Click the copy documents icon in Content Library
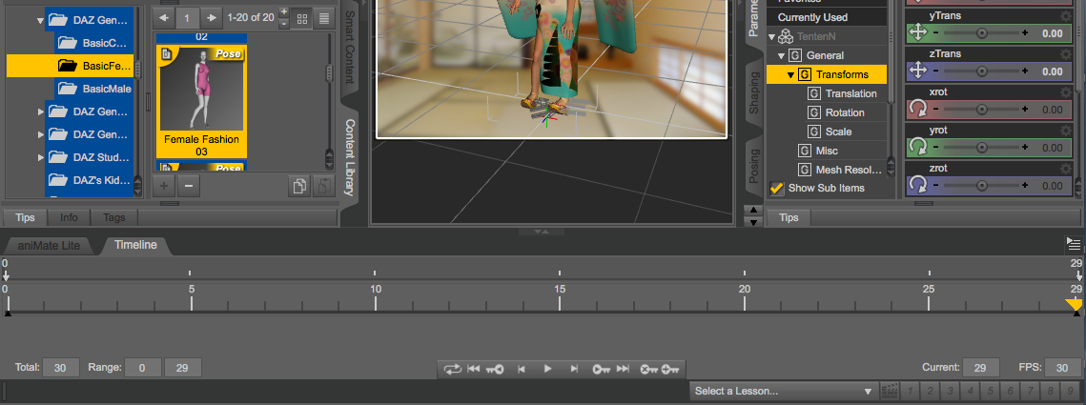The height and width of the screenshot is (405, 1086). pos(299,186)
